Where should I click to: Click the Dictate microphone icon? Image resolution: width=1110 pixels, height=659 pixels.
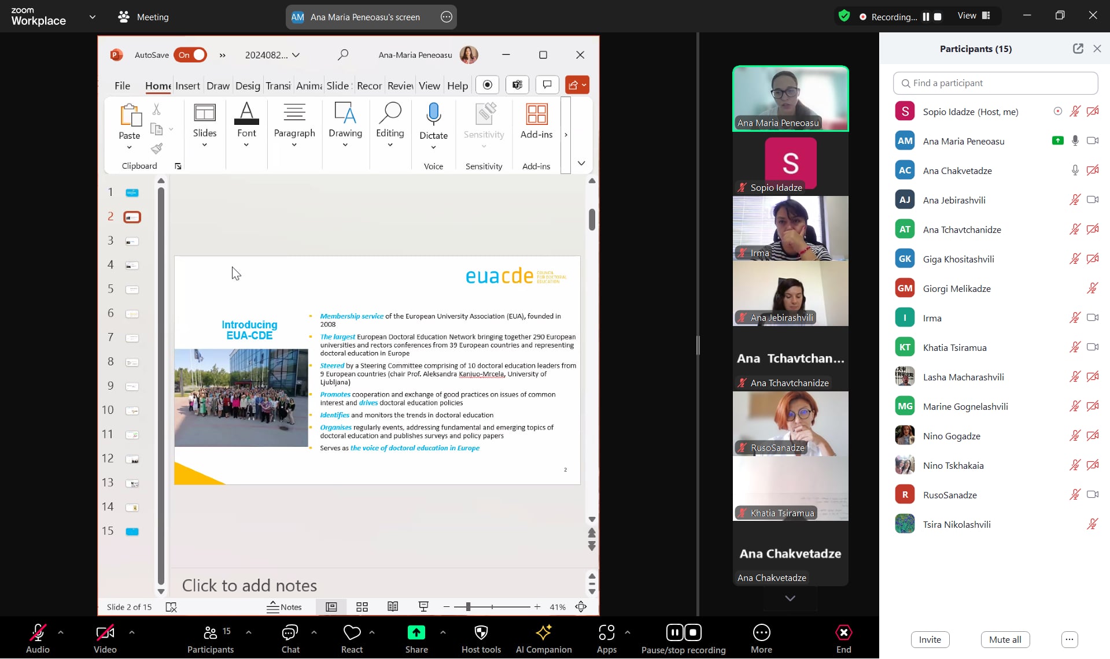point(433,114)
